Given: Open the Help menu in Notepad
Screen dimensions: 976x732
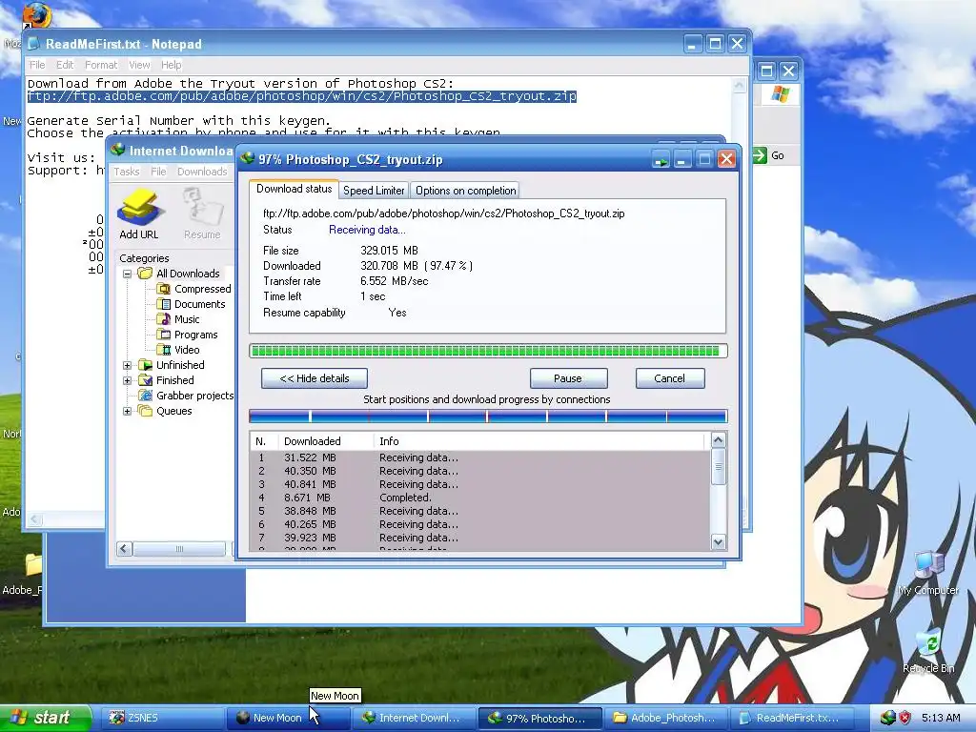Looking at the screenshot, I should 172,65.
